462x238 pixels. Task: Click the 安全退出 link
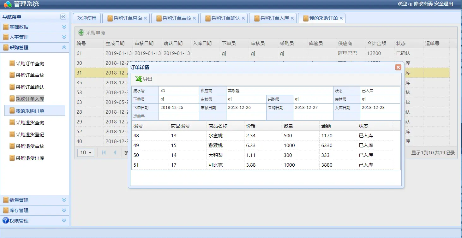coord(444,4)
